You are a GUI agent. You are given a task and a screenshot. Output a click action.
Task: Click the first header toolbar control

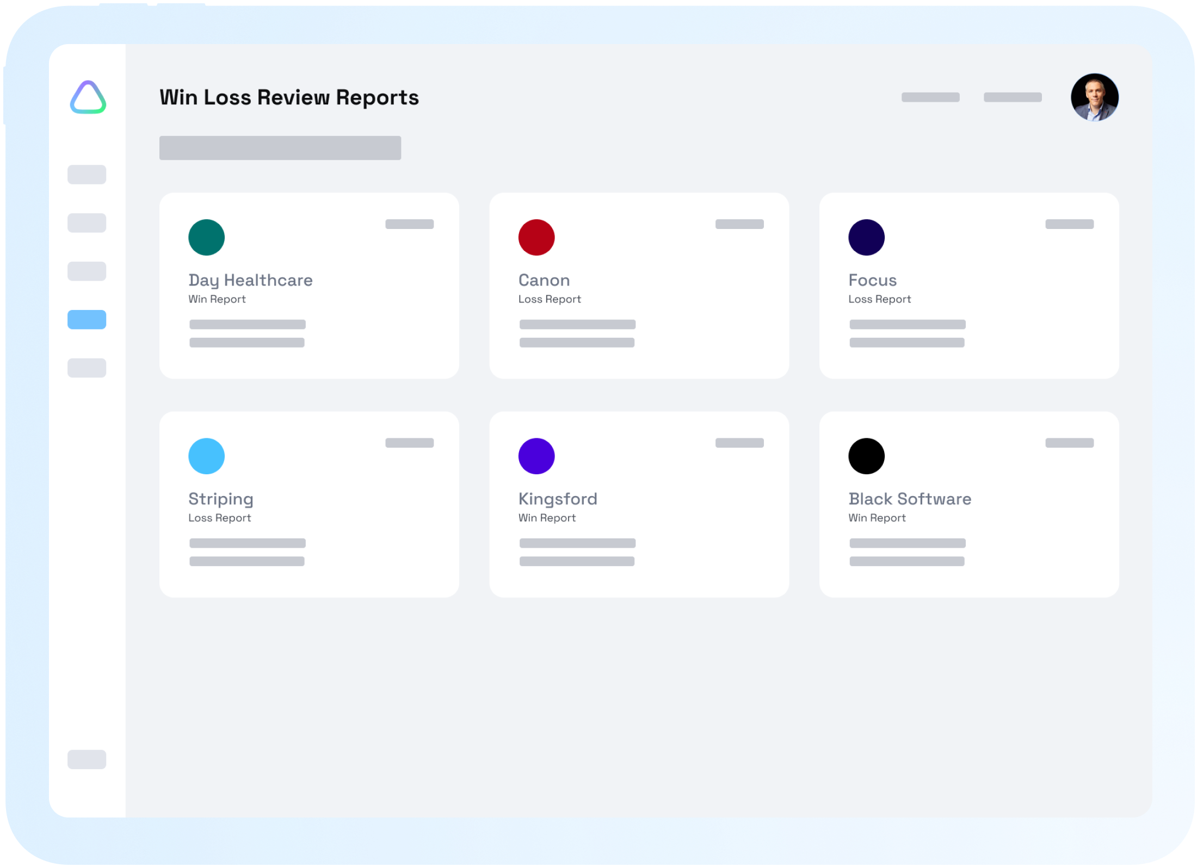(930, 97)
